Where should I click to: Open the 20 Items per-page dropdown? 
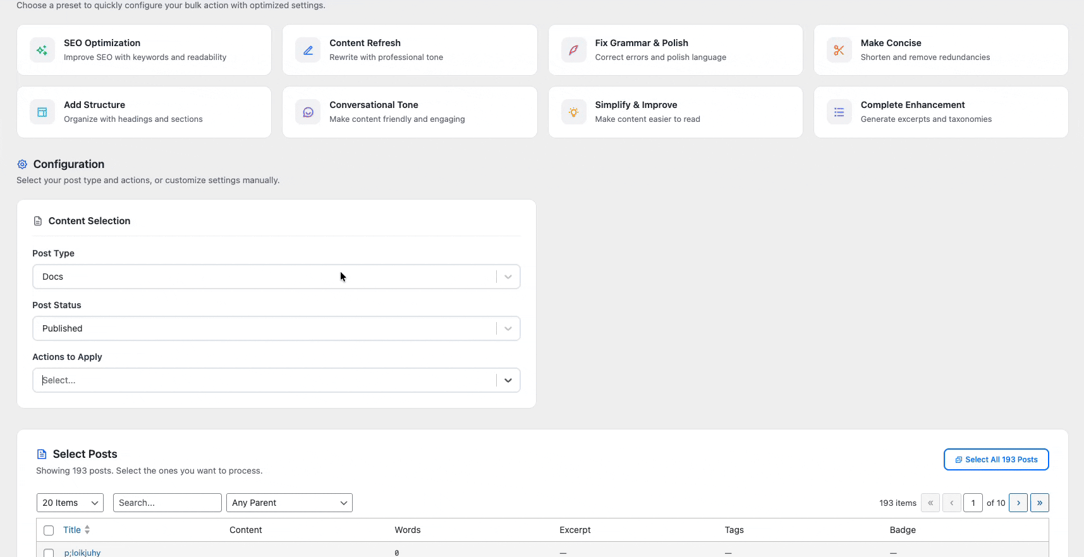click(70, 503)
